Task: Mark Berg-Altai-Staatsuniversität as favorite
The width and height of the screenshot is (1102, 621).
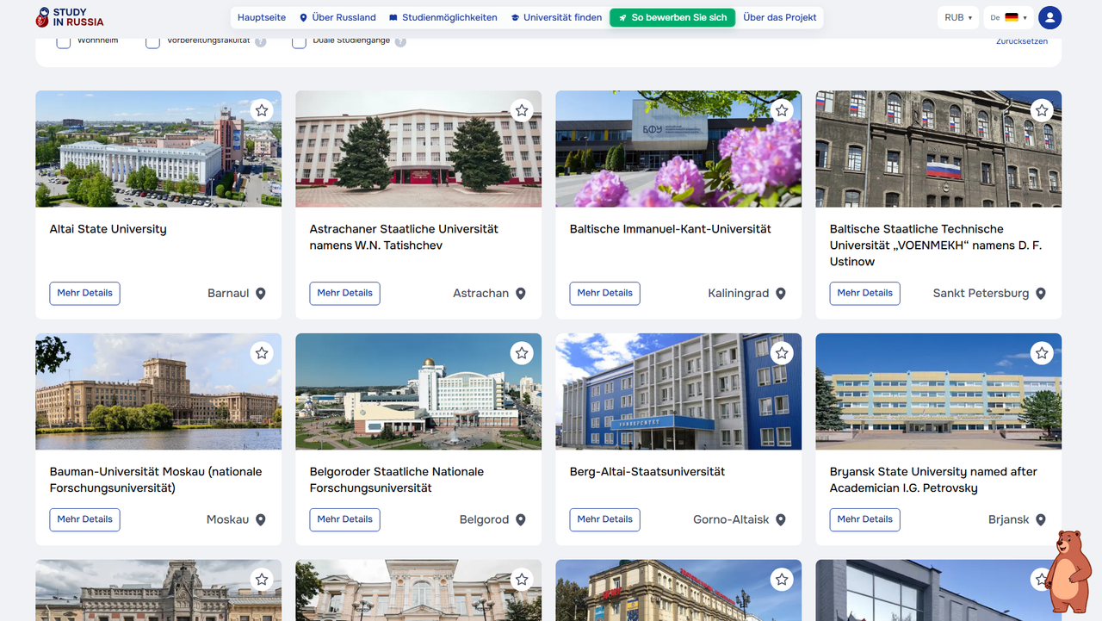Action: coord(782,353)
